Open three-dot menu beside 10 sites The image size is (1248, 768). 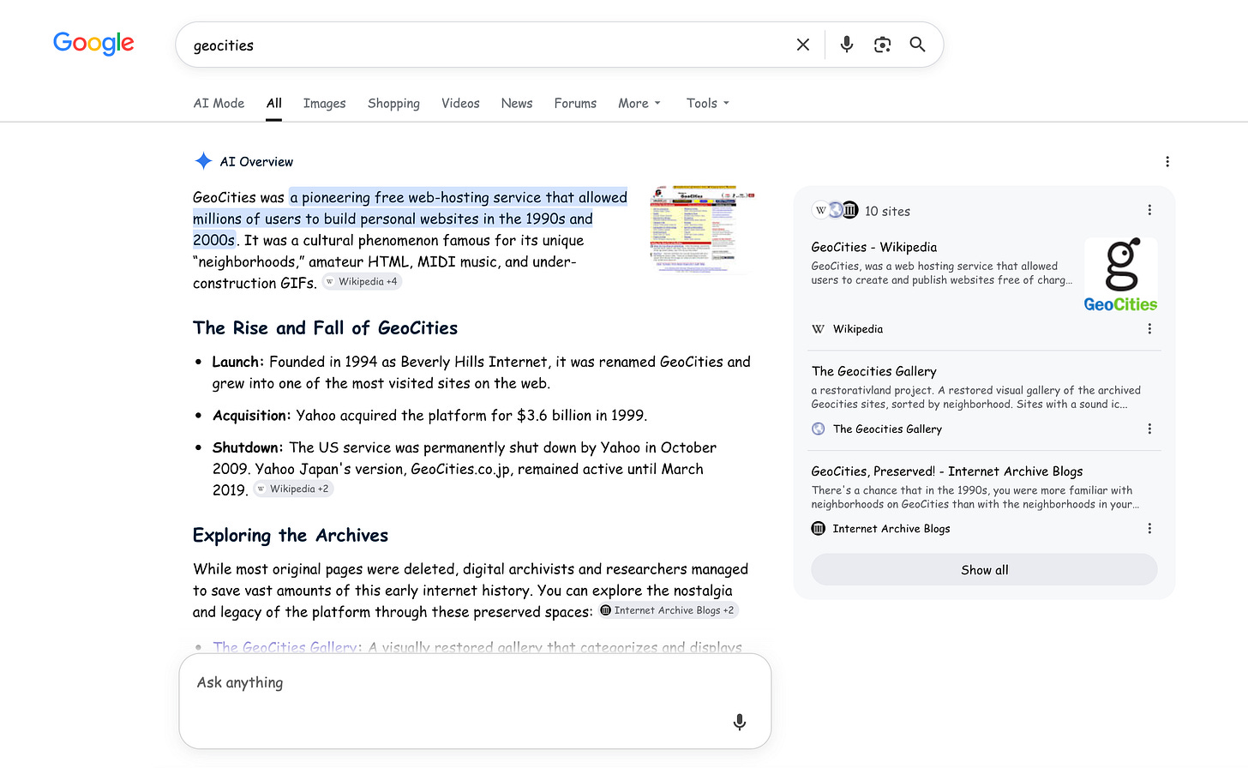pyautogui.click(x=1149, y=210)
